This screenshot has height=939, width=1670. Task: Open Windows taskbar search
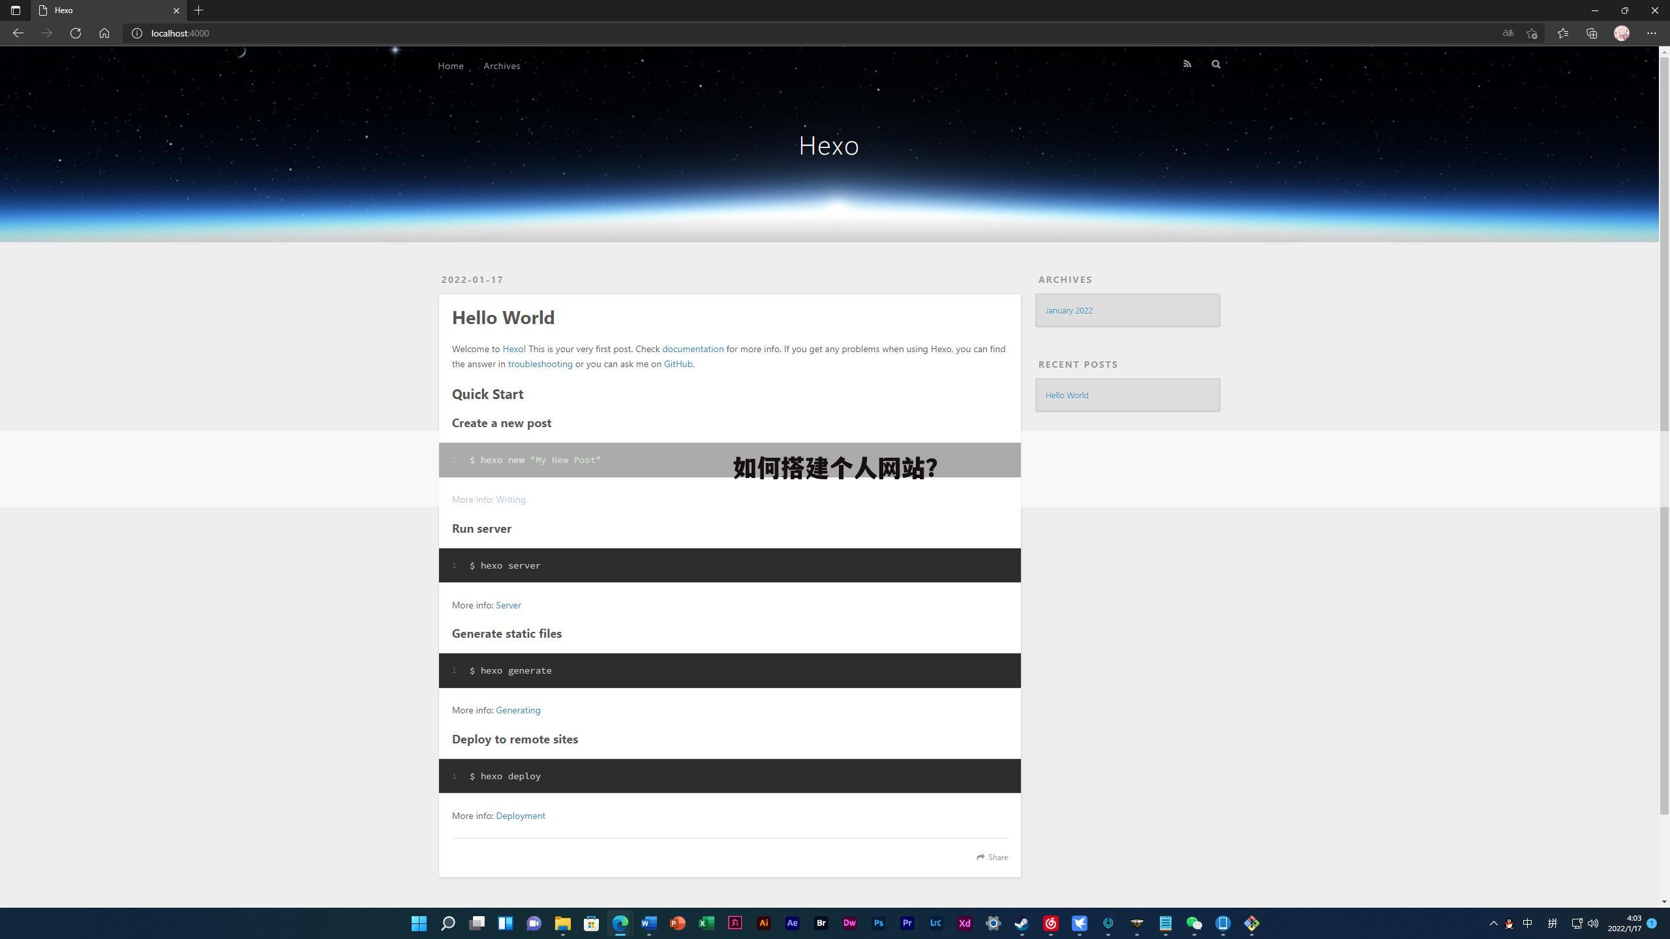tap(448, 923)
